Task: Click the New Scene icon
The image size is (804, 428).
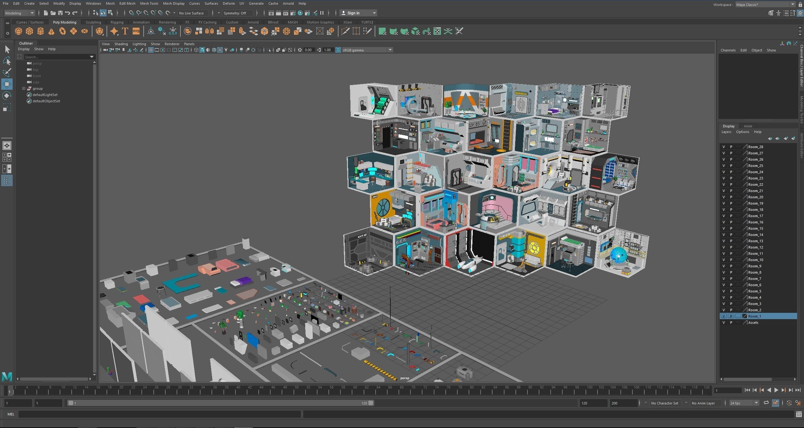Action: (46, 13)
